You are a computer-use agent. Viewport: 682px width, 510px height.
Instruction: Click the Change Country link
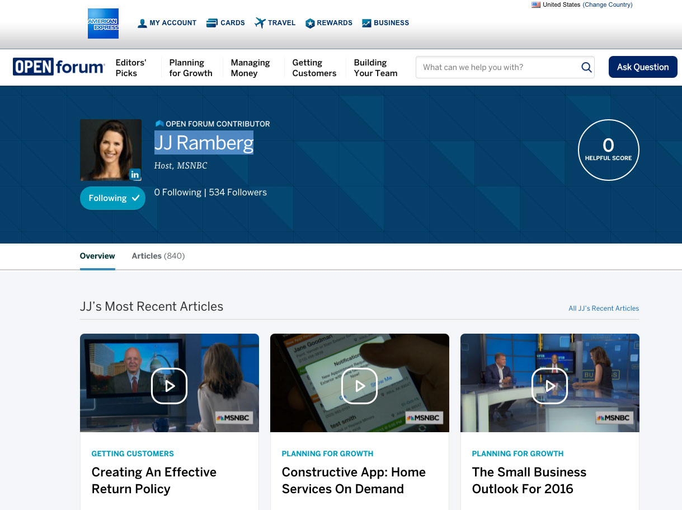(608, 5)
